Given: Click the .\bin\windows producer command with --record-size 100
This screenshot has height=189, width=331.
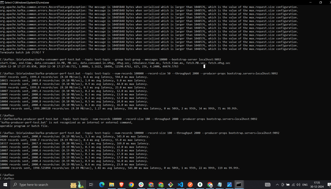Looking at the screenshot, I should pyautogui.click(x=140, y=133).
